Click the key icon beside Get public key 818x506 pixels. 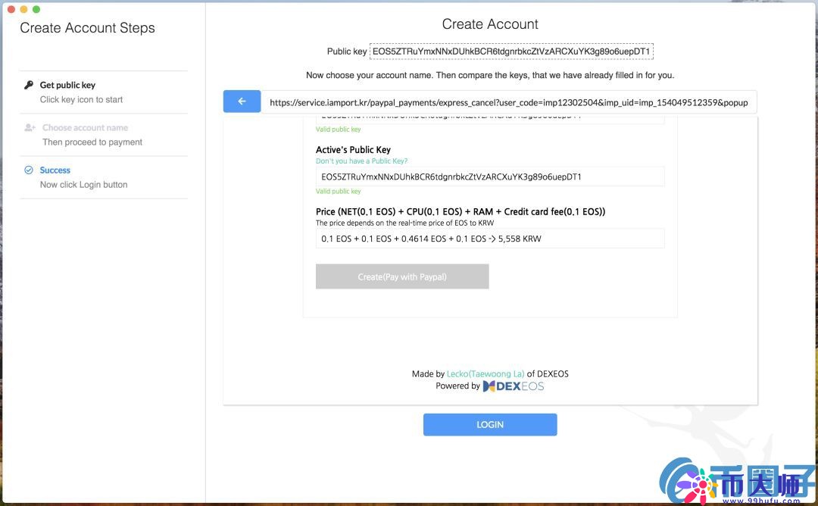(x=29, y=85)
